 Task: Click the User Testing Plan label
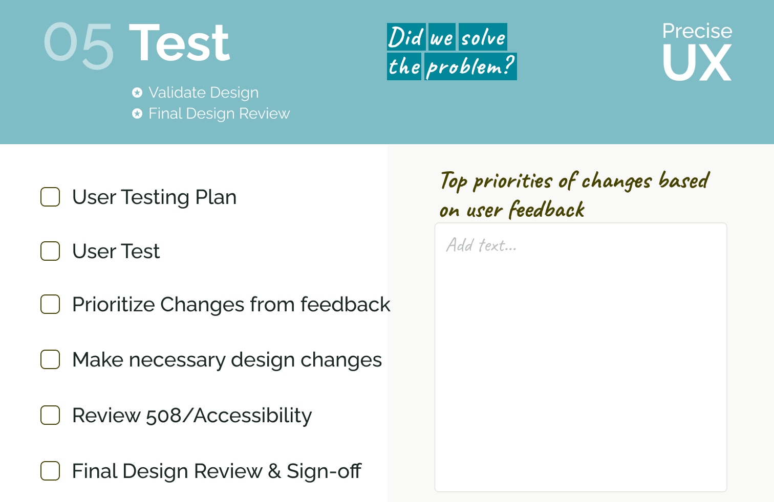[154, 197]
